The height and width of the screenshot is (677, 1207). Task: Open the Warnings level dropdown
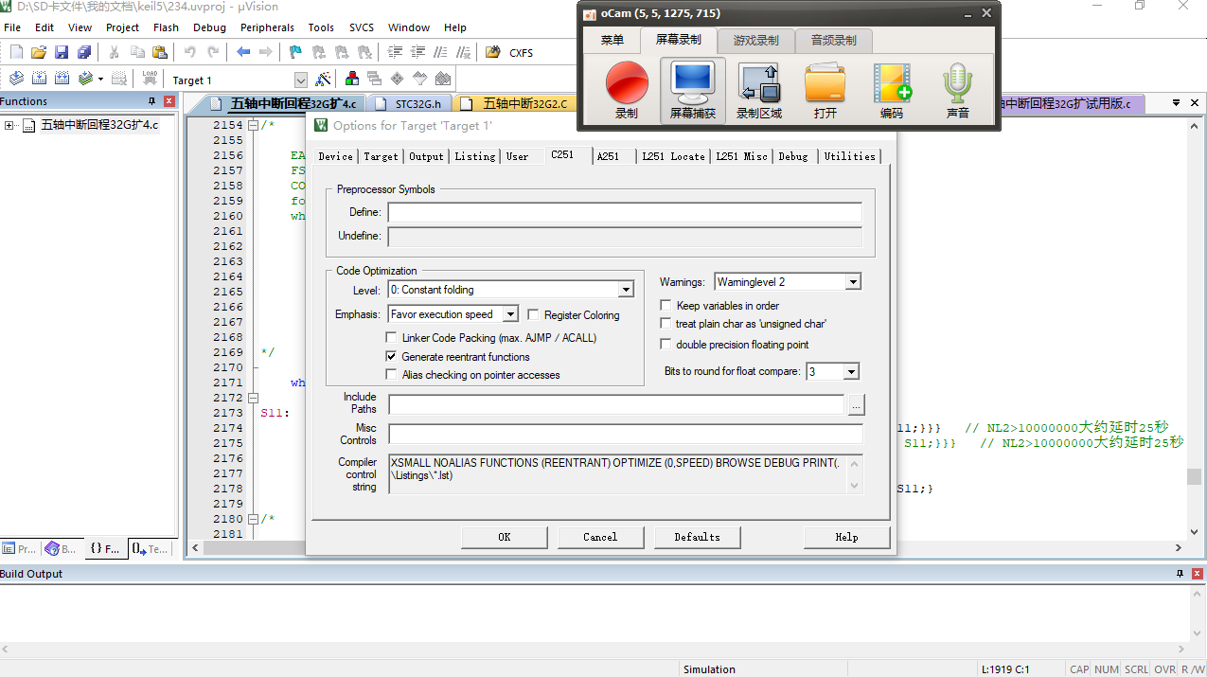tap(853, 282)
